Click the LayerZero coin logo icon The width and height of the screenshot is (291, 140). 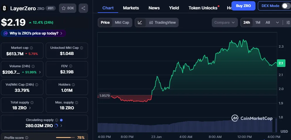tap(5, 8)
